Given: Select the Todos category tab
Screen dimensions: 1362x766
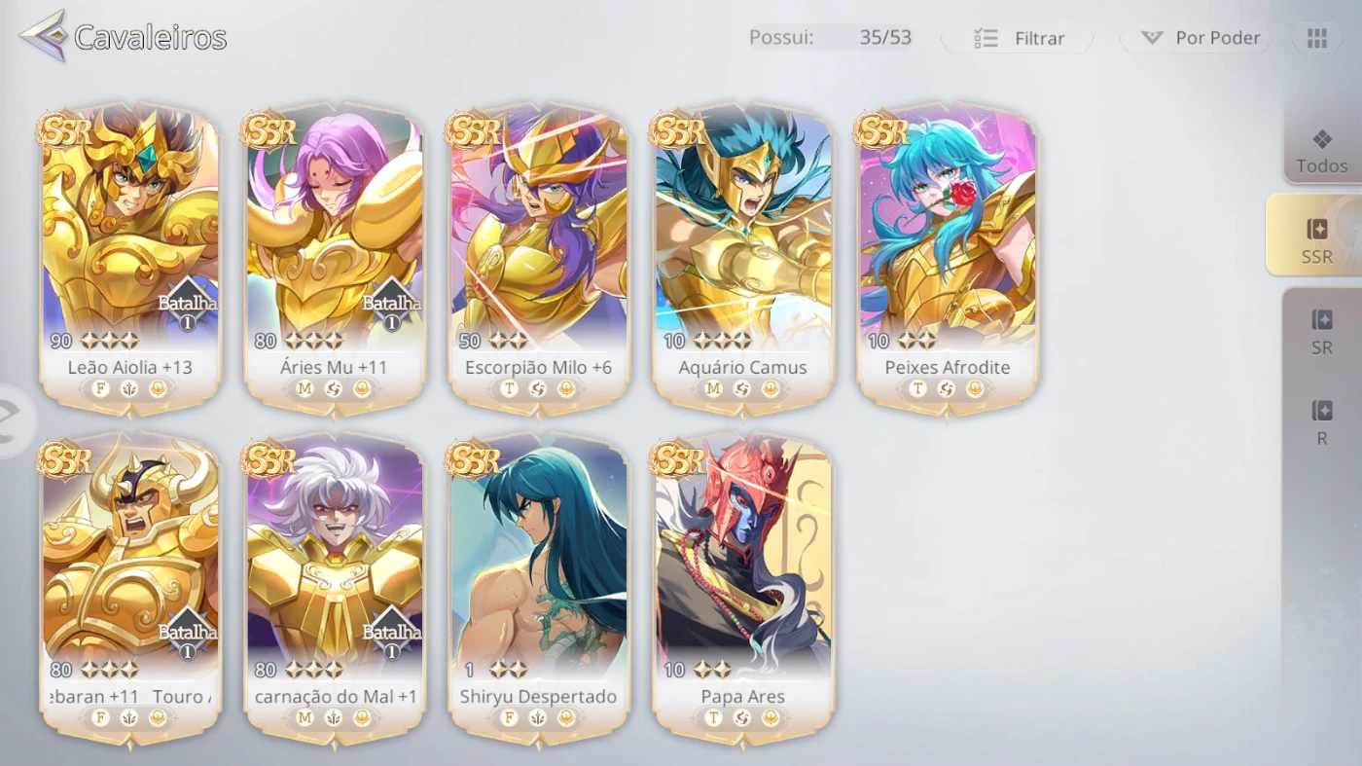Looking at the screenshot, I should pyautogui.click(x=1321, y=151).
